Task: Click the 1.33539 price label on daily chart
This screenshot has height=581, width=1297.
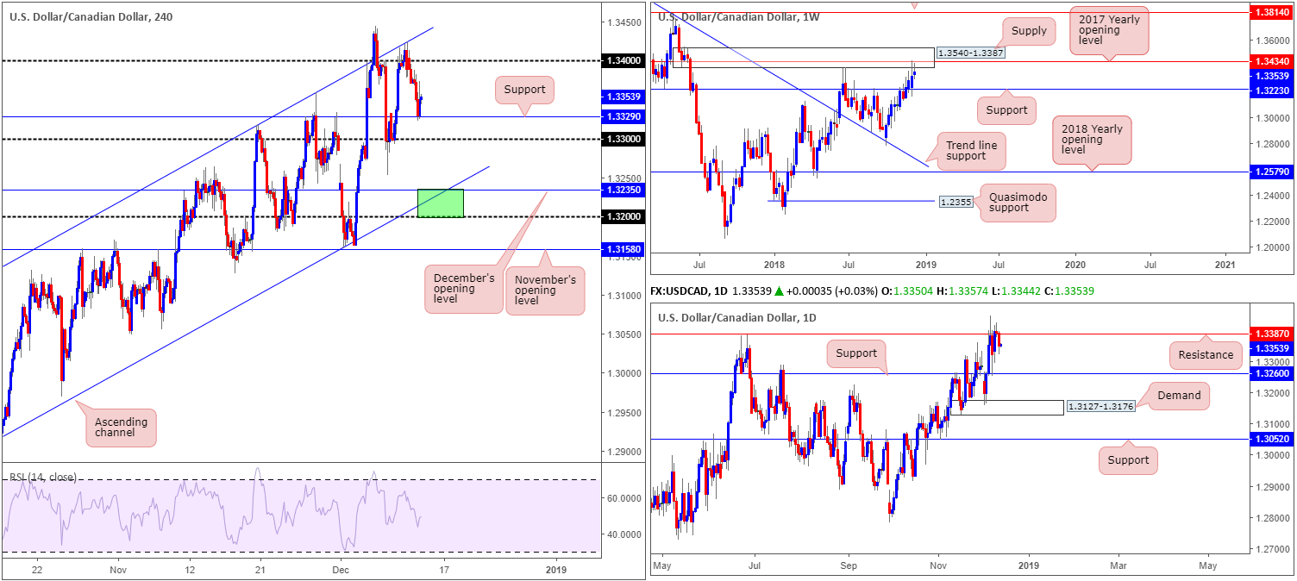Action: point(1273,348)
